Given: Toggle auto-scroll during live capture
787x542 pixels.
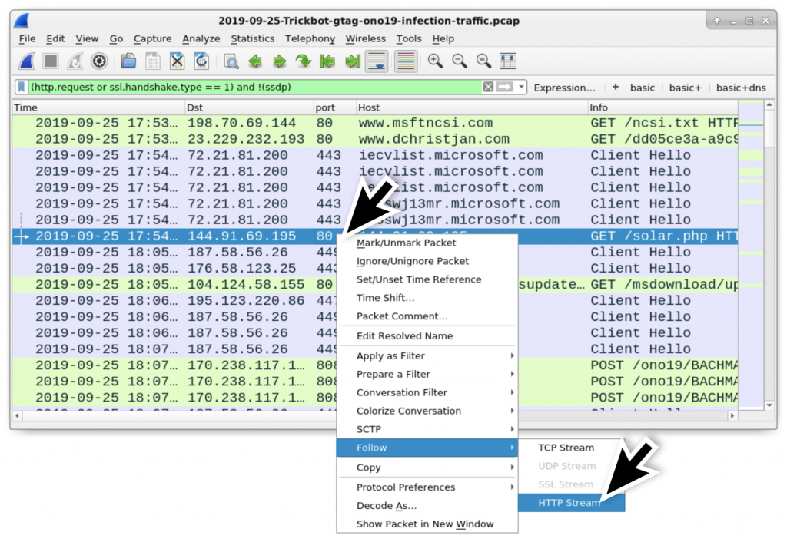Looking at the screenshot, I should 377,61.
